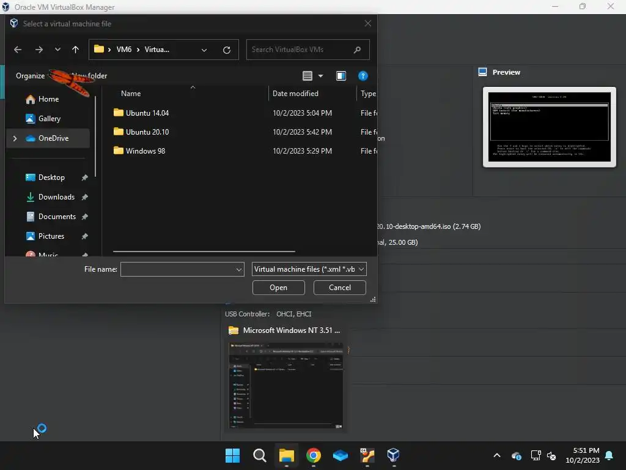Viewport: 626px width, 470px height.
Task: Click the VM Preview thumbnail in VirtualBox Manager
Action: [x=550, y=127]
